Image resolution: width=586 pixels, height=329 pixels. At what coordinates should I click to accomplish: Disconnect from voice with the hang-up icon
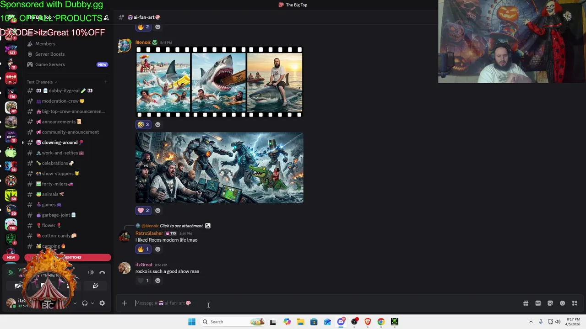coord(102,272)
